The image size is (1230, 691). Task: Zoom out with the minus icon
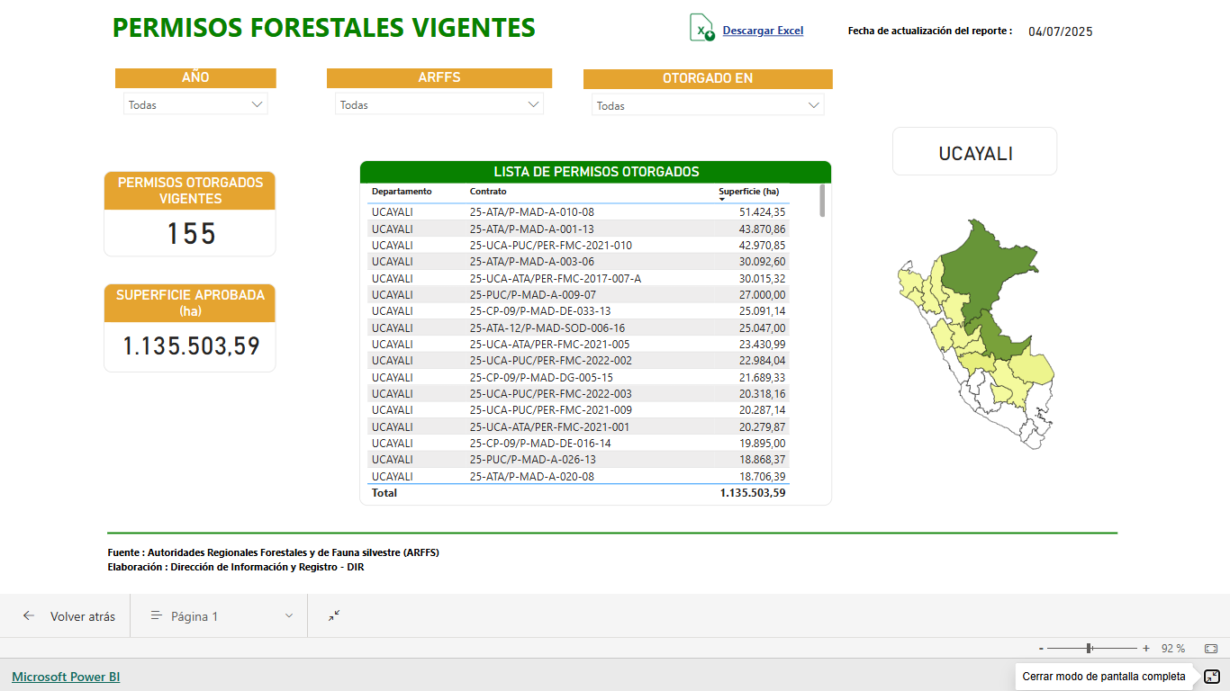[1041, 649]
